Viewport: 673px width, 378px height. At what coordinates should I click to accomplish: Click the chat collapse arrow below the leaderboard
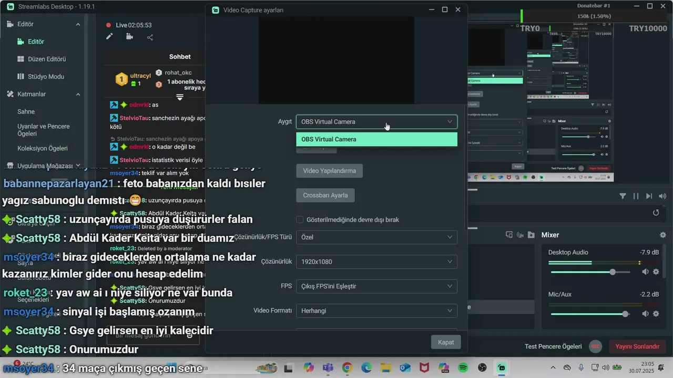pyautogui.click(x=179, y=97)
